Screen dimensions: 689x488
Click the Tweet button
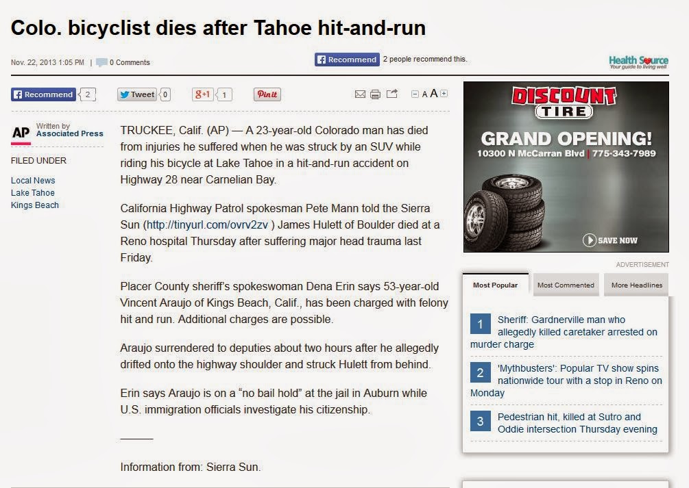tap(137, 94)
